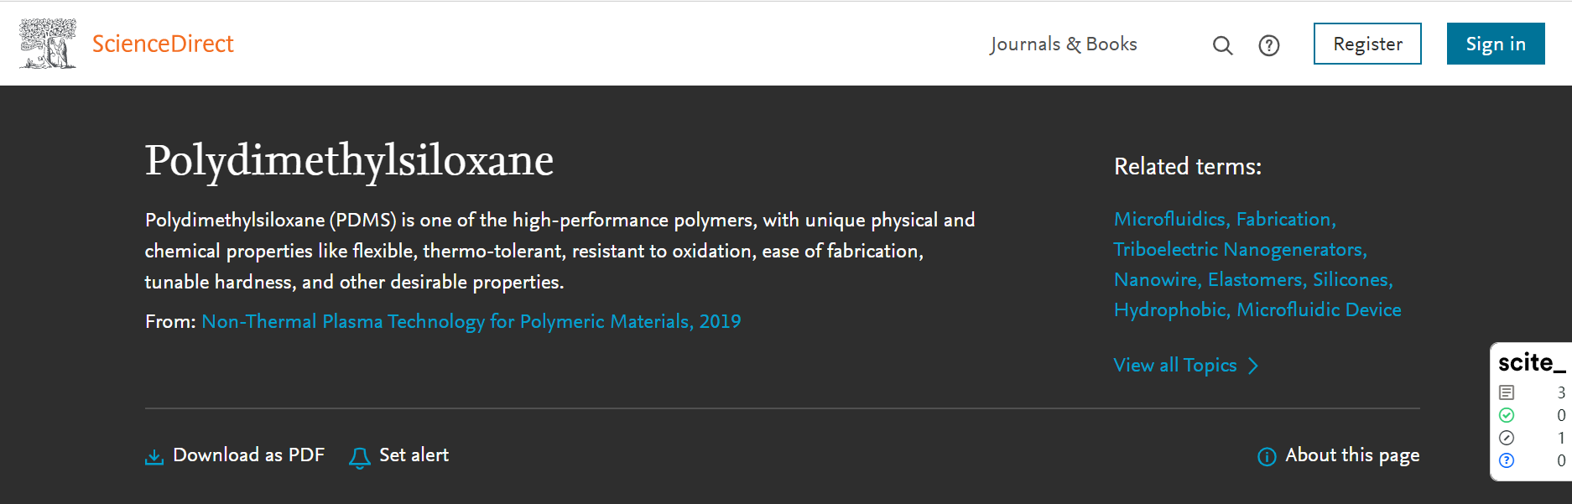Click scite supporting citations checkmark icon
This screenshot has height=504, width=1572.
pos(1507,415)
